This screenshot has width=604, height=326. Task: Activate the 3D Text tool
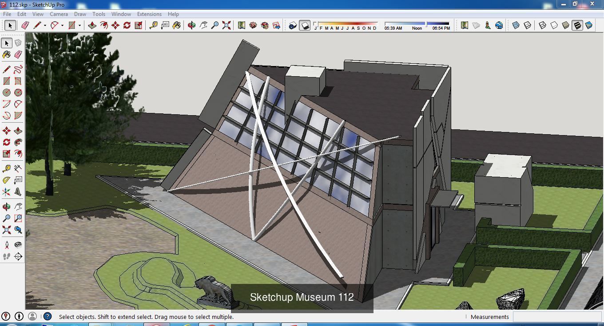click(x=18, y=192)
